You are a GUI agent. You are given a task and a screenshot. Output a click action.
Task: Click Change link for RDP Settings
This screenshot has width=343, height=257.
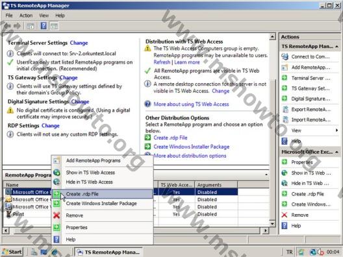[51, 126]
